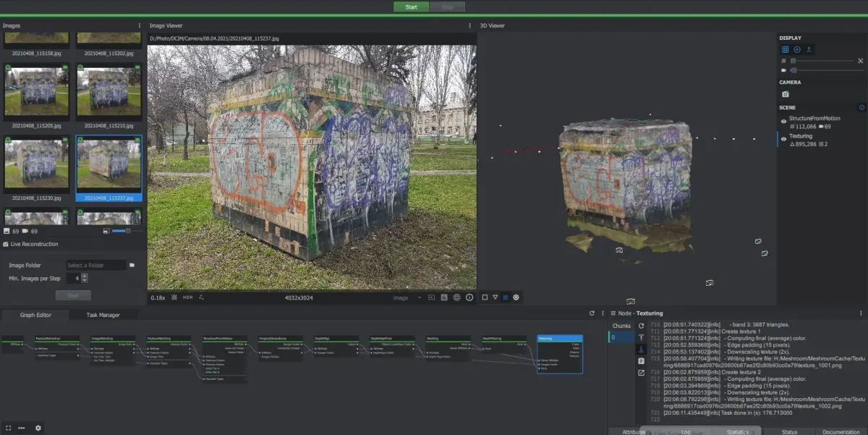Select the Texturing node in graph
This screenshot has height=435, width=868.
tap(560, 353)
